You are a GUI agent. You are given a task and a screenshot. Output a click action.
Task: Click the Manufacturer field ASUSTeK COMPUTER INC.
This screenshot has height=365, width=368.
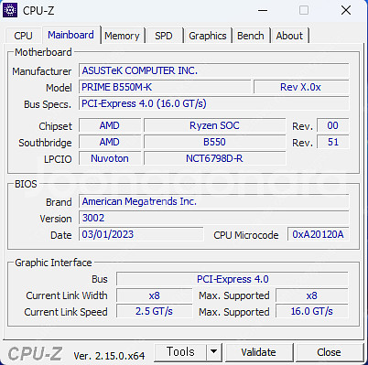point(214,70)
